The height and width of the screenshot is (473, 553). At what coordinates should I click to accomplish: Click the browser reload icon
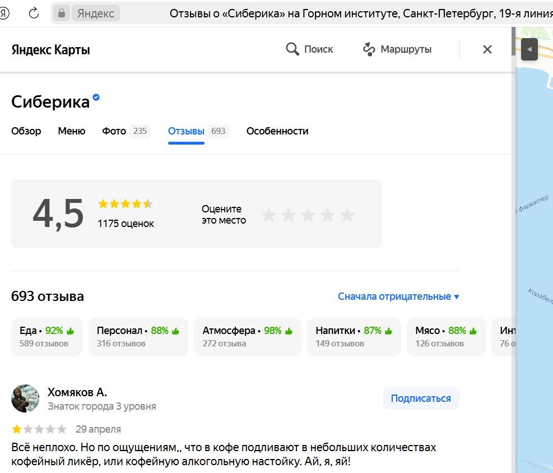33,13
